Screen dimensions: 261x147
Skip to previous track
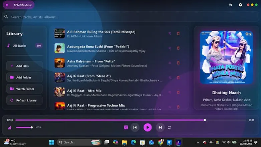coord(135,127)
